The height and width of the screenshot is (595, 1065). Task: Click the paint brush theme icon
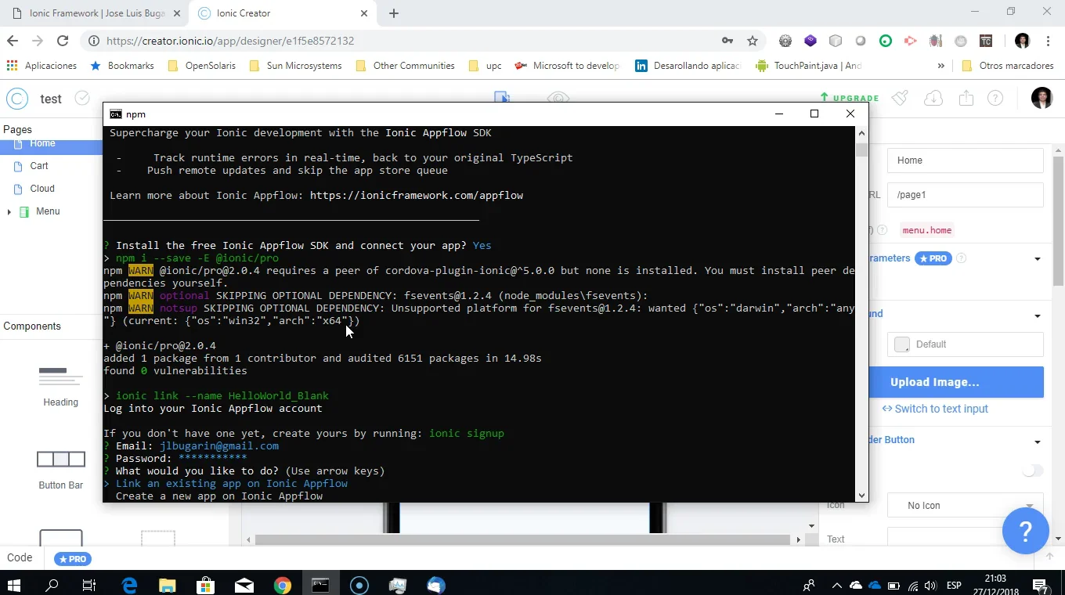click(x=901, y=98)
